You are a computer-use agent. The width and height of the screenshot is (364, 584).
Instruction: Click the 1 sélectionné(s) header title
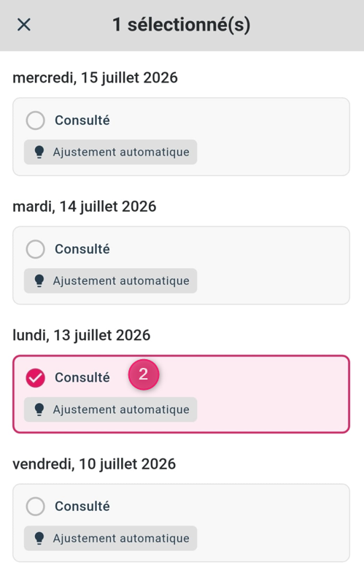pyautogui.click(x=182, y=25)
